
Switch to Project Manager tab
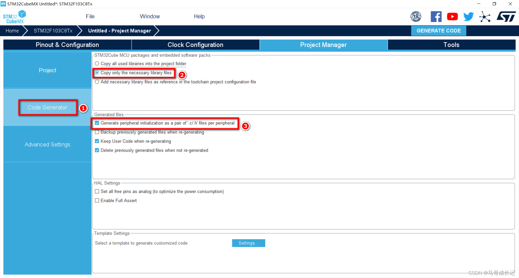point(324,45)
